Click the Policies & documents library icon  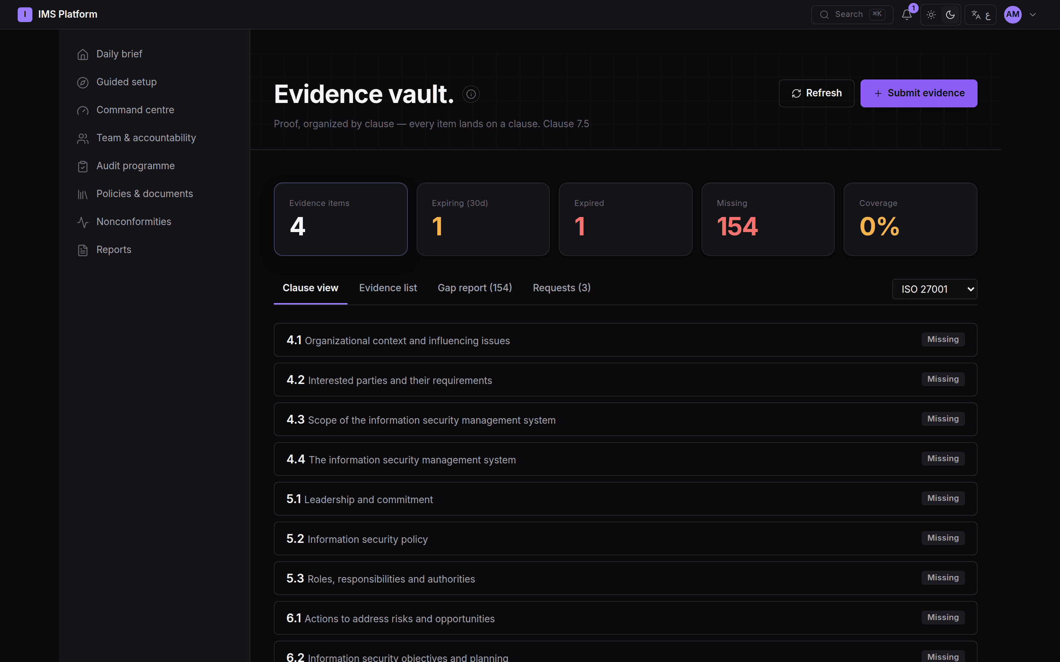point(83,195)
